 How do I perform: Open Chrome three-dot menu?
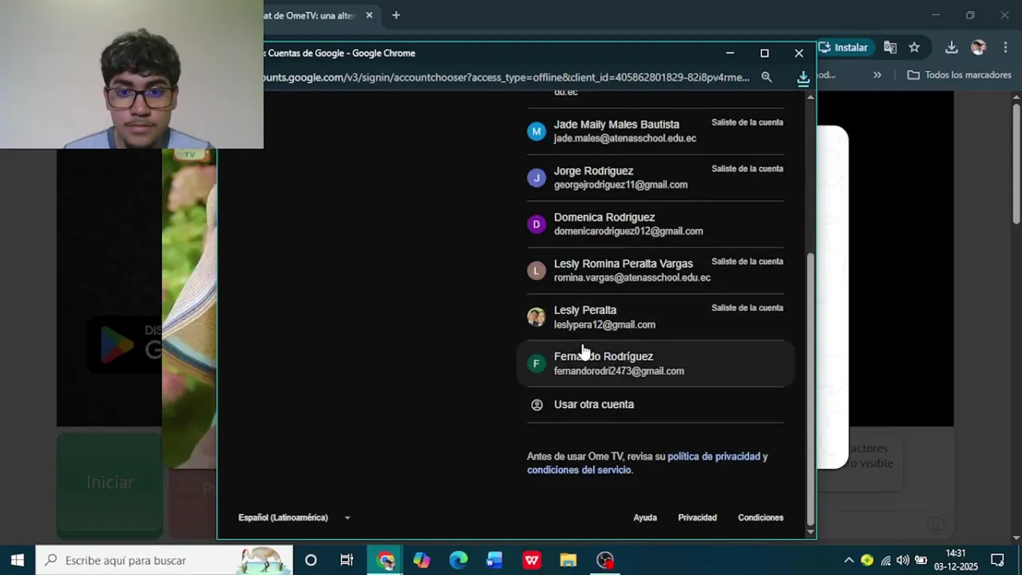pos(1005,47)
